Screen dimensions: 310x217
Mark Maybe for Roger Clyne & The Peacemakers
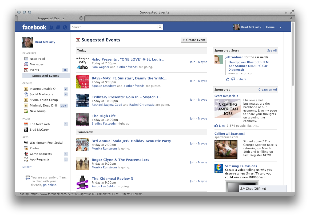point(203,162)
